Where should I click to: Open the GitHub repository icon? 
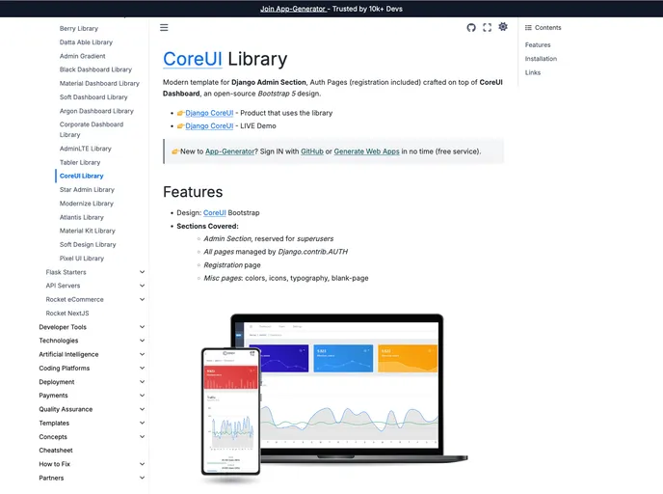pos(471,28)
